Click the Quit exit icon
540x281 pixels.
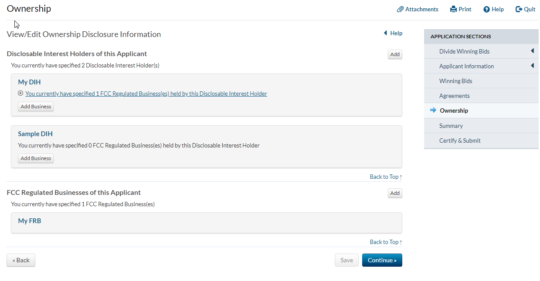[519, 9]
